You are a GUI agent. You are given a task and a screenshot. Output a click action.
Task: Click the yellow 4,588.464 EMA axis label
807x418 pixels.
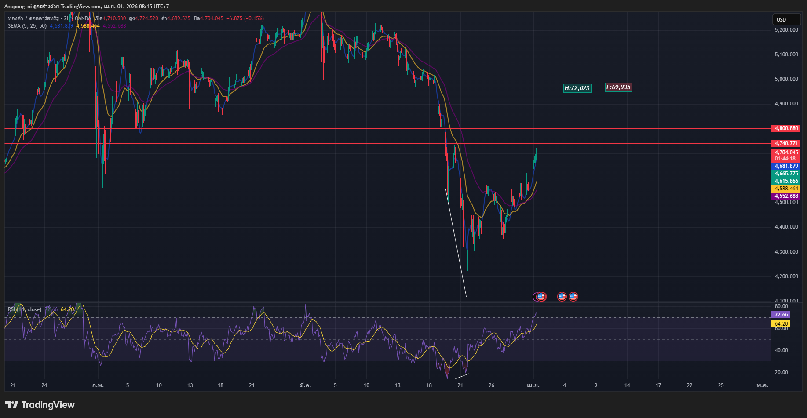pos(786,189)
